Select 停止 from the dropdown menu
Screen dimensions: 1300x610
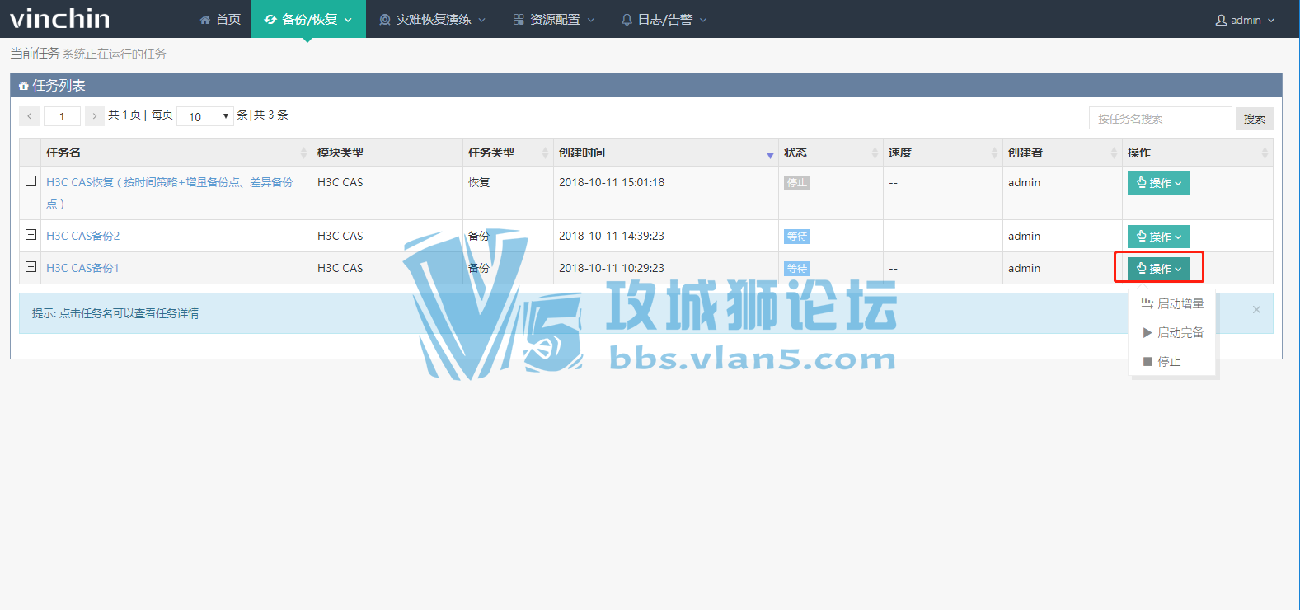click(x=1172, y=361)
